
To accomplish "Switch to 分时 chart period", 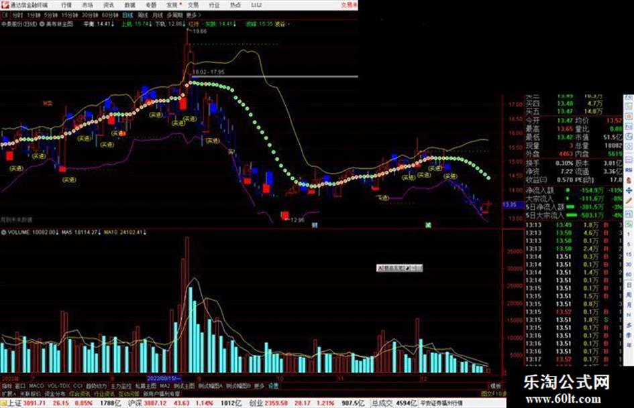I will click(x=17, y=15).
